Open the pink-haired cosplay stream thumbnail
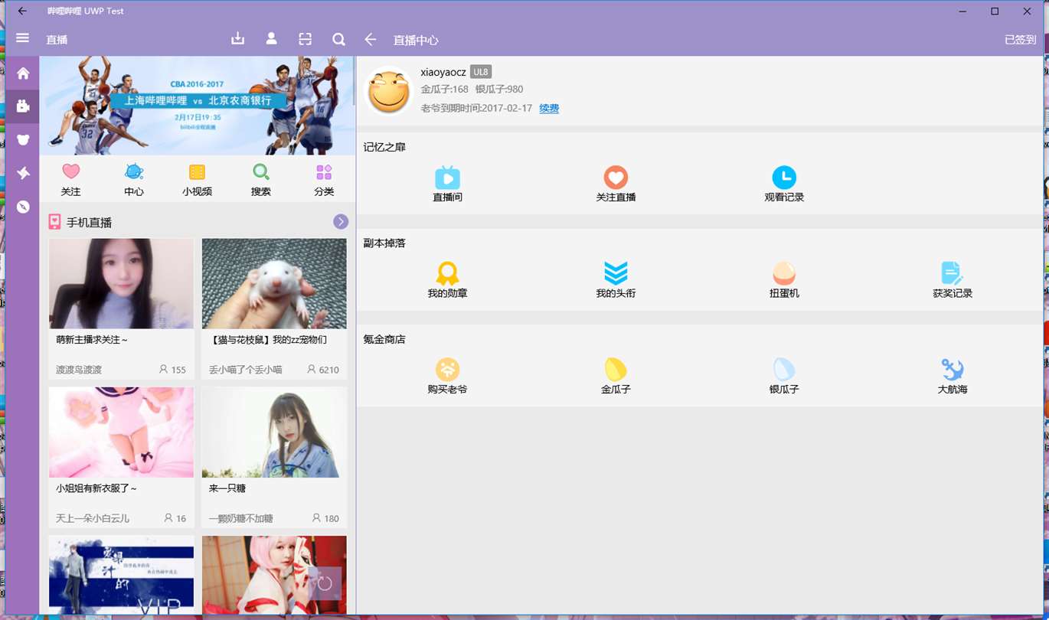The width and height of the screenshot is (1049, 620). coord(274,574)
